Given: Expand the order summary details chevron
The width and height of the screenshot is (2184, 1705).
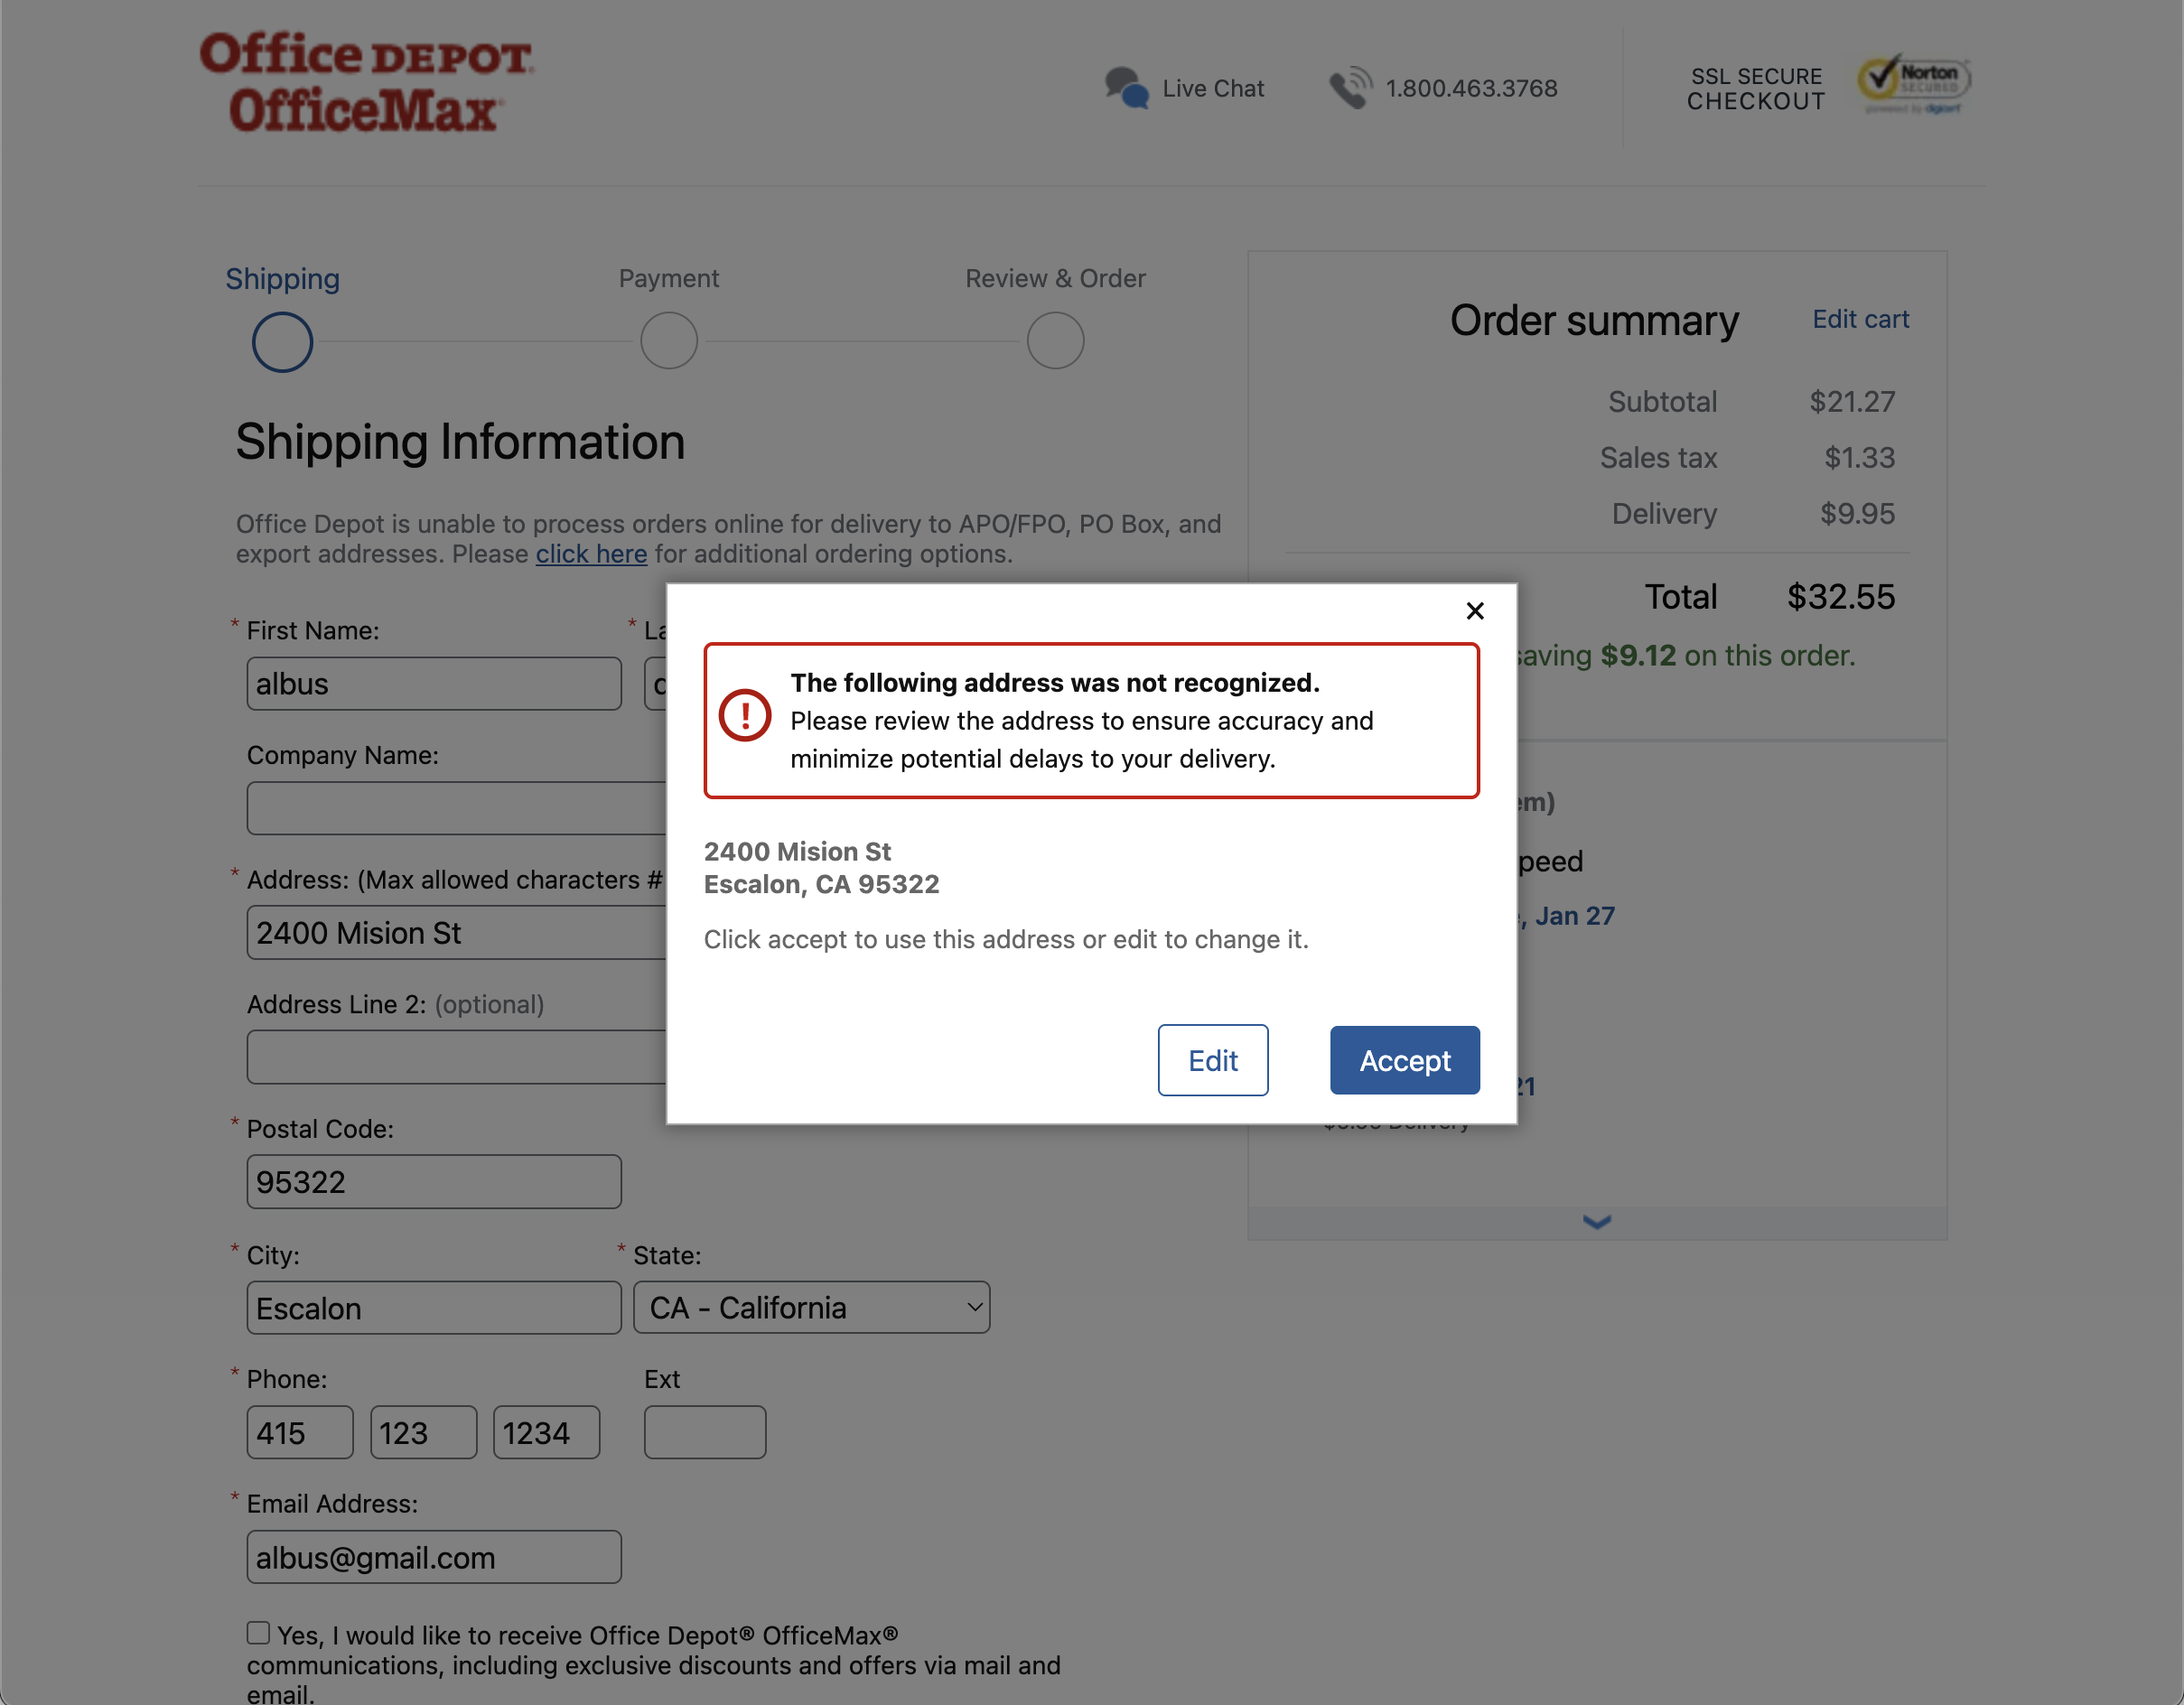Looking at the screenshot, I should (x=1596, y=1221).
